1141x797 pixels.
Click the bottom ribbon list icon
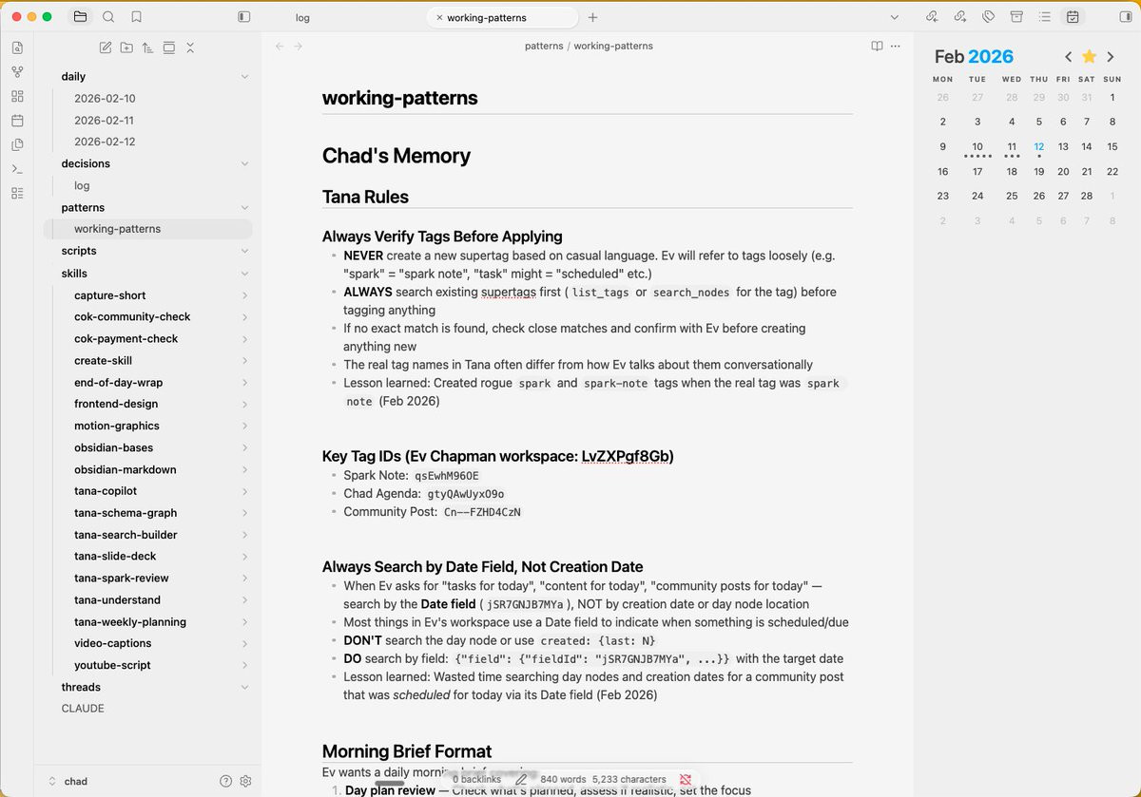[x=17, y=194]
